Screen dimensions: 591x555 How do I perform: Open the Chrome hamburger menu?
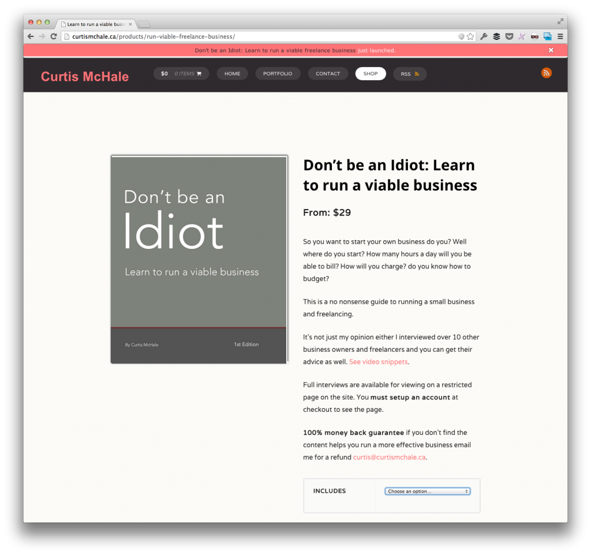pyautogui.click(x=560, y=36)
